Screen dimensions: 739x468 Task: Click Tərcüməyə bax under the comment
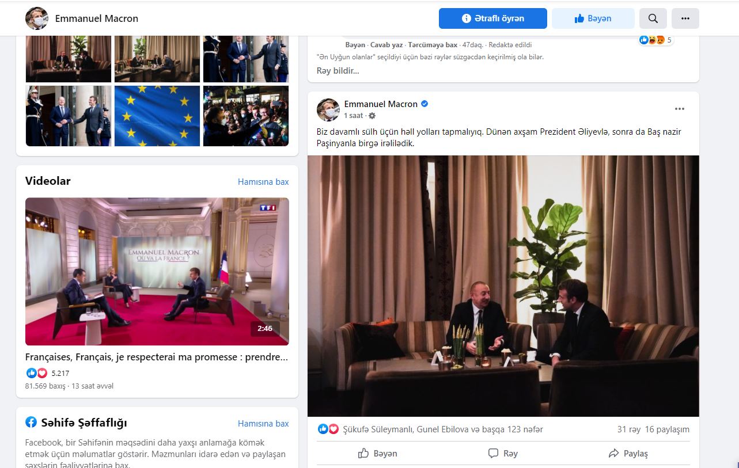pyautogui.click(x=433, y=45)
